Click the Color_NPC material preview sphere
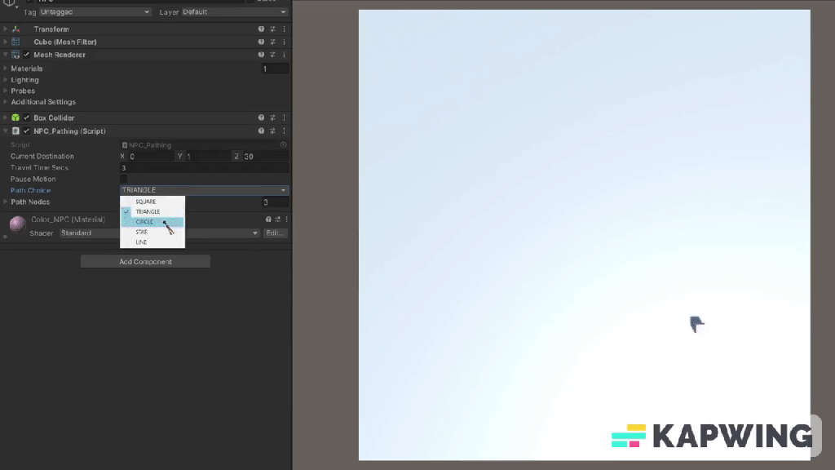The height and width of the screenshot is (470, 835). [18, 225]
